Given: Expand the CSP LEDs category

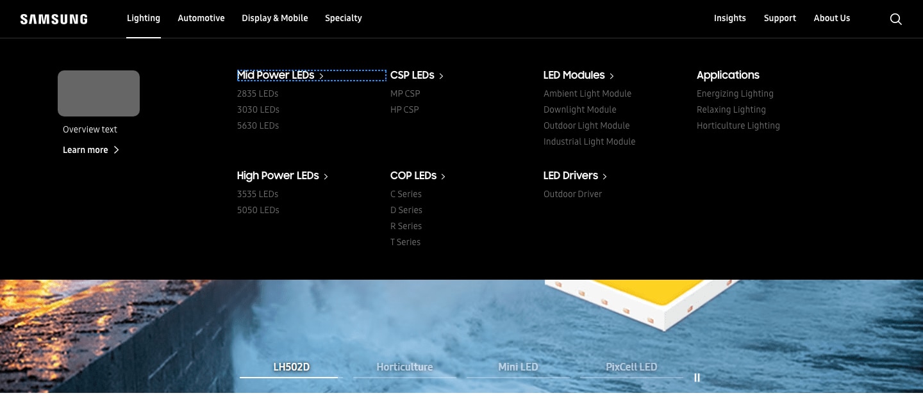Looking at the screenshot, I should 440,76.
